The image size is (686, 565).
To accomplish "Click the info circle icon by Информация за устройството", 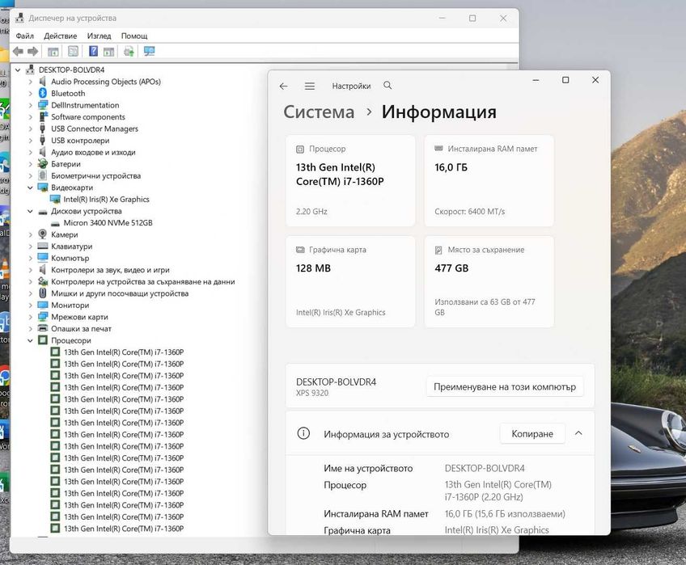I will tap(303, 433).
